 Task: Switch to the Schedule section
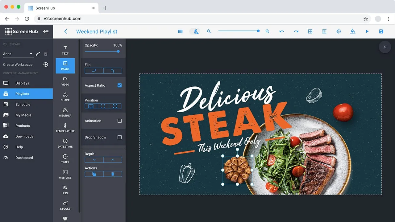click(x=22, y=104)
